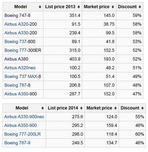Screen dimensions: 148x152
Task: Open the Airbus A330-900neo link
Action: (24, 117)
